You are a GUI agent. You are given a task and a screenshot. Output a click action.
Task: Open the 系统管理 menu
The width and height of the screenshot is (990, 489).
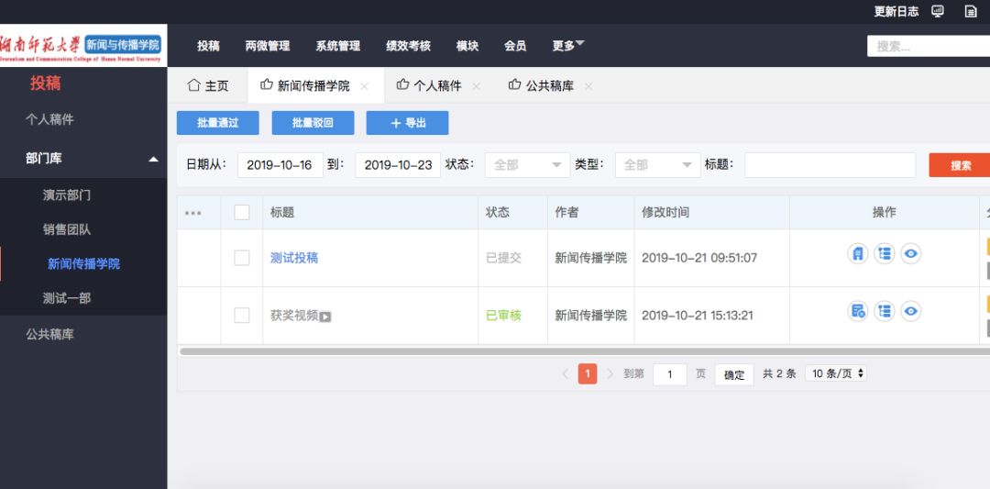click(337, 46)
